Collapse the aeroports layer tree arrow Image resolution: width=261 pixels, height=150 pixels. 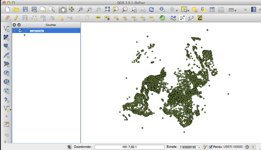pos(15,31)
